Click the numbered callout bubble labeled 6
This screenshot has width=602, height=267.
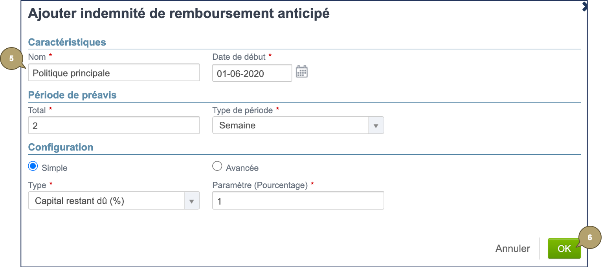(x=590, y=237)
